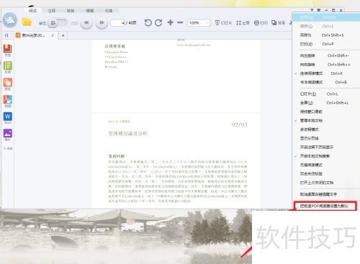360x264 pixels.
Task: Click the rabbit logo main menu icon
Action: coord(10,20)
